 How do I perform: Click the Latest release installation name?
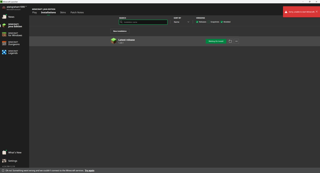(x=126, y=40)
